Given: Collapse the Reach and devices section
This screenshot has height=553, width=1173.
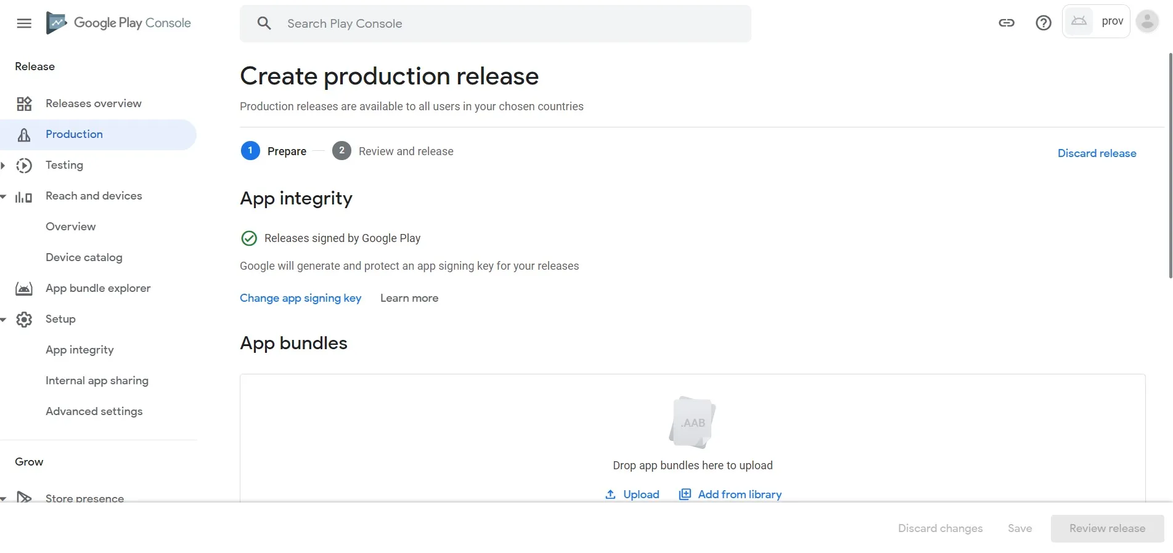Looking at the screenshot, I should 4,196.
